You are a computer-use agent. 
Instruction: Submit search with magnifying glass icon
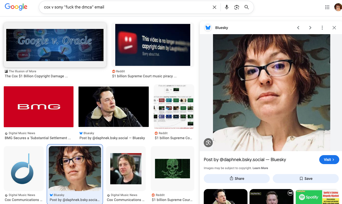click(x=246, y=7)
